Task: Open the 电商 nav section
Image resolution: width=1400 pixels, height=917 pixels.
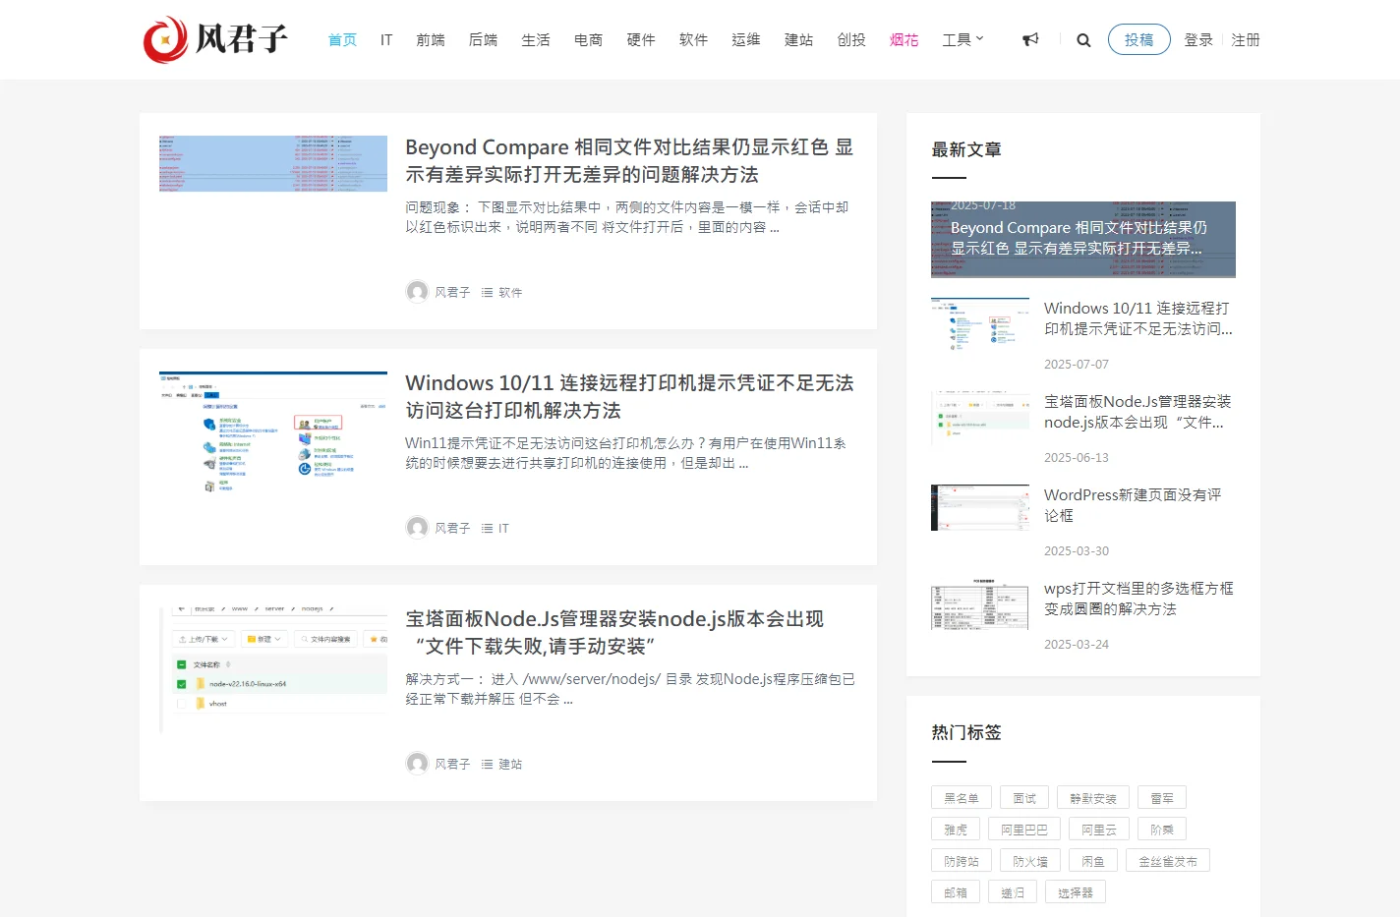Action: coord(588,40)
